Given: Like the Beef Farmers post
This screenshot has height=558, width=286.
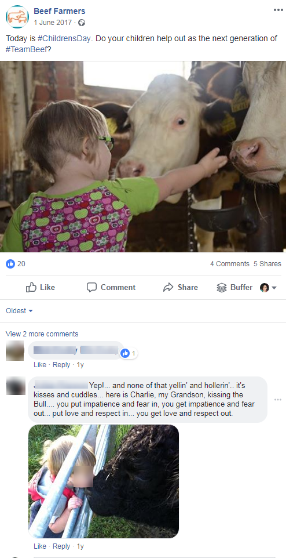Looking at the screenshot, I should [x=41, y=287].
